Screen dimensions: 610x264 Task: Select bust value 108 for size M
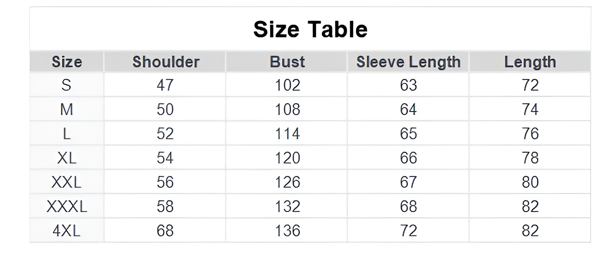tap(287, 110)
